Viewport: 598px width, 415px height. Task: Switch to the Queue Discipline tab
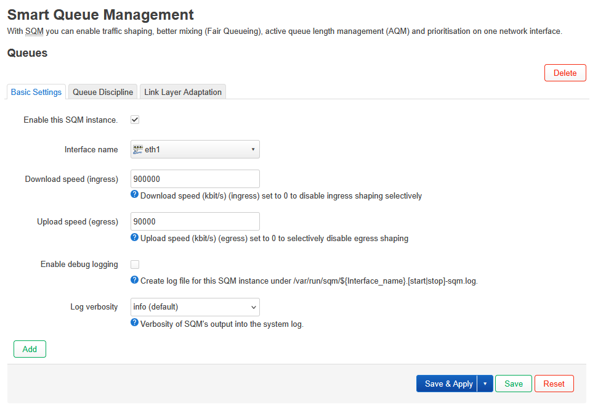[x=103, y=92]
